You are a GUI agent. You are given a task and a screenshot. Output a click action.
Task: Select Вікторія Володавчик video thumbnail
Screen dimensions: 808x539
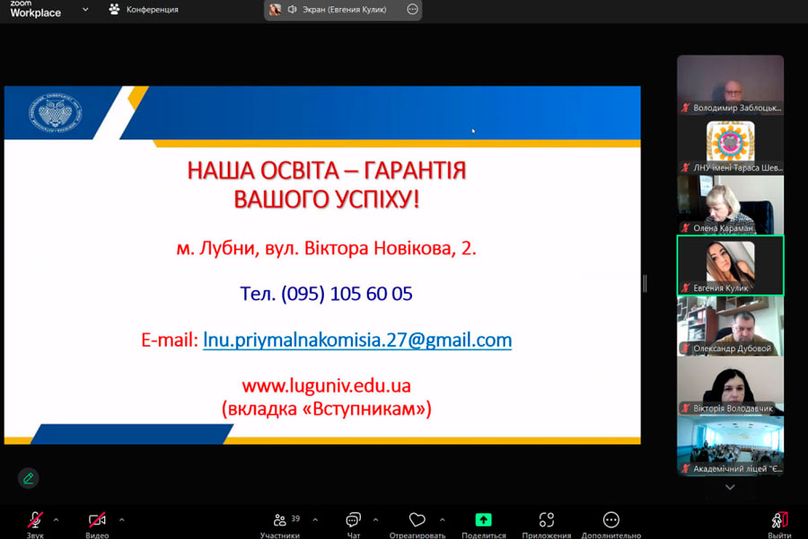tap(730, 385)
